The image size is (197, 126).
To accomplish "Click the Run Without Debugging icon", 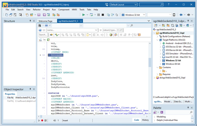I will (91, 15).
